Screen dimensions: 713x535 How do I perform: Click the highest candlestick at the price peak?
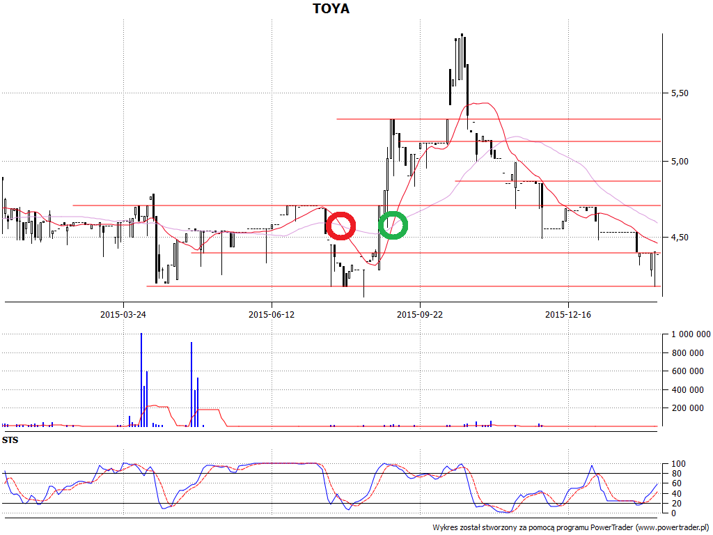pyautogui.click(x=462, y=57)
